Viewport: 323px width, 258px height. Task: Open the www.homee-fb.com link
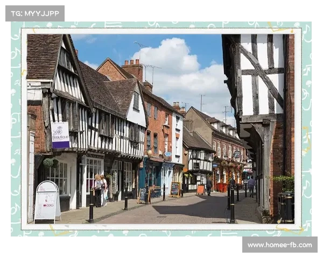pos(279,245)
